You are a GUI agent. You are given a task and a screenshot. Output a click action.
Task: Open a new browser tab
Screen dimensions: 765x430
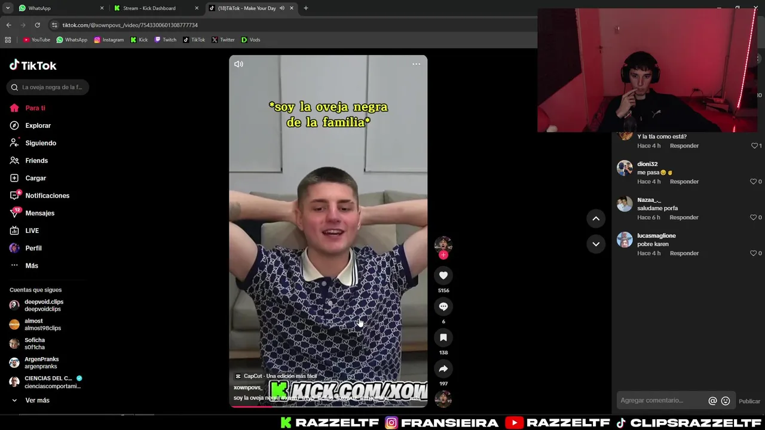click(306, 8)
